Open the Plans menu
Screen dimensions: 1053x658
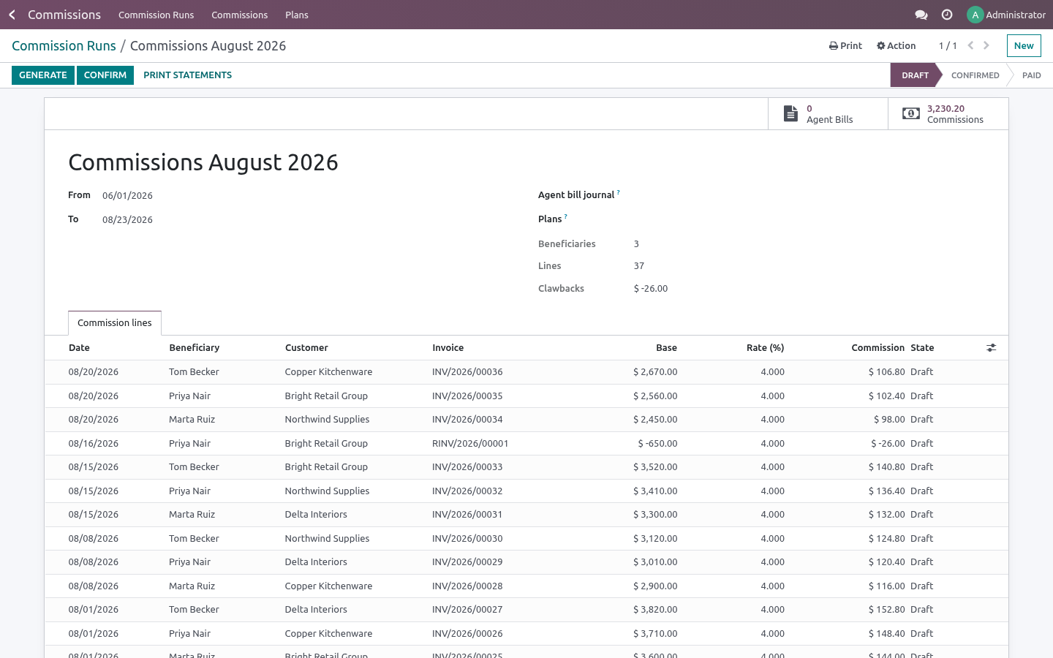coord(297,15)
